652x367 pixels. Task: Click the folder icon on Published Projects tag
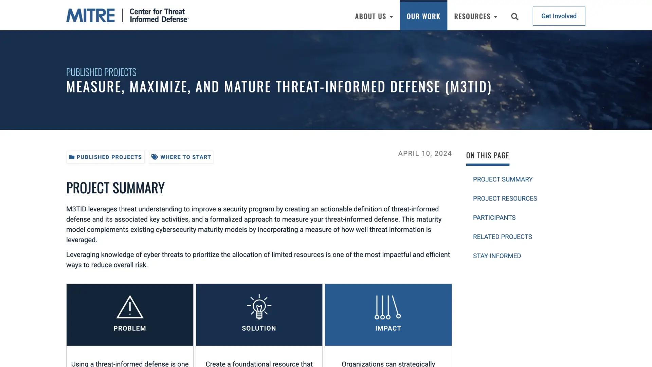coord(72,157)
